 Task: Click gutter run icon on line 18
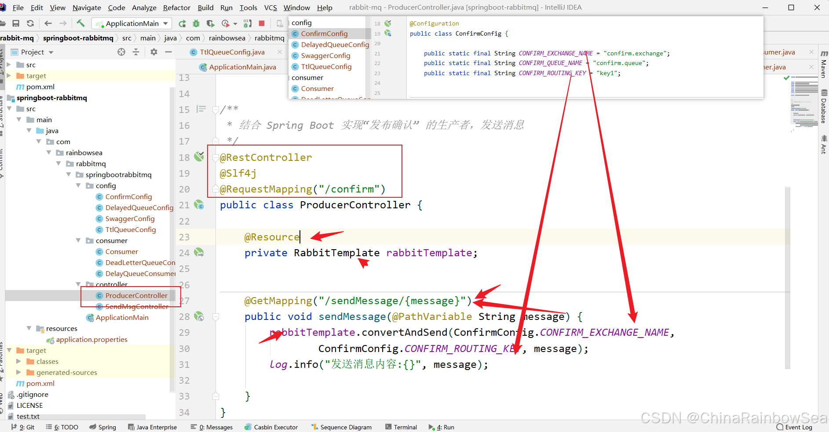click(x=199, y=156)
